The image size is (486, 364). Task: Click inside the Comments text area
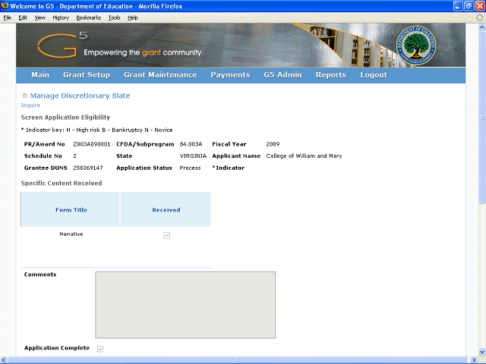coord(185,305)
